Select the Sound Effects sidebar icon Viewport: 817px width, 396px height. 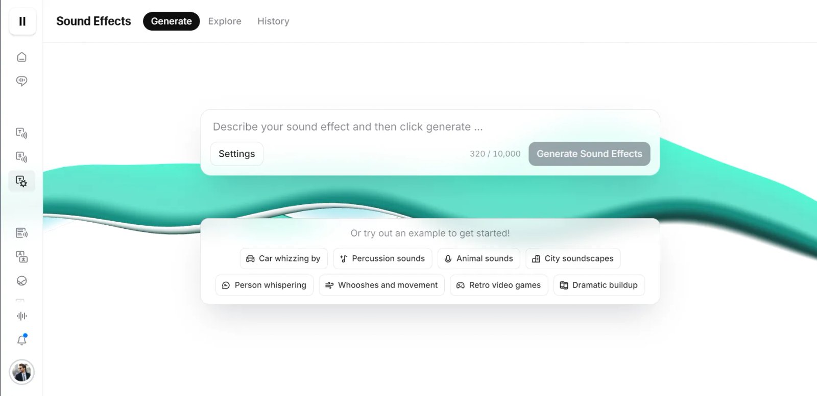coord(21,181)
